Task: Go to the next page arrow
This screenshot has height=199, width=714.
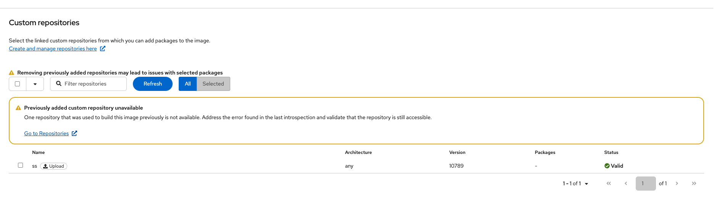Action: click(677, 183)
